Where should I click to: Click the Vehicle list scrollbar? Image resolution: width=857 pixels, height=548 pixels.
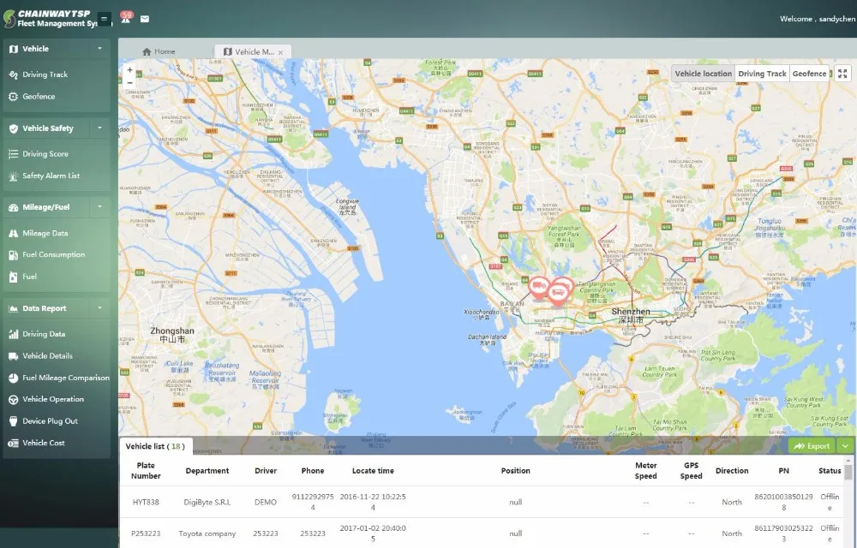[x=848, y=473]
